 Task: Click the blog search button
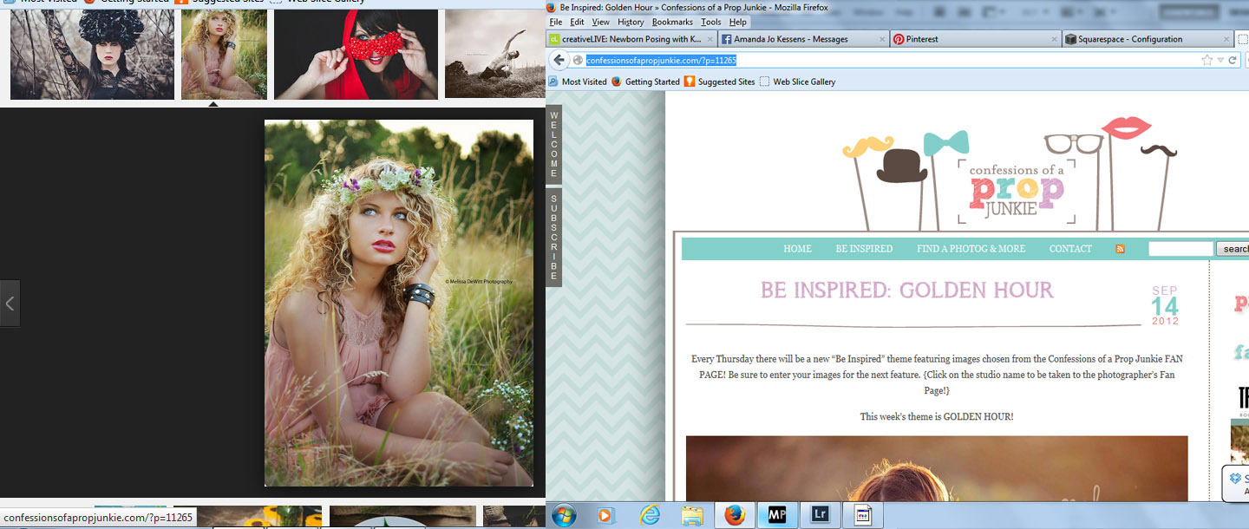(x=1233, y=249)
